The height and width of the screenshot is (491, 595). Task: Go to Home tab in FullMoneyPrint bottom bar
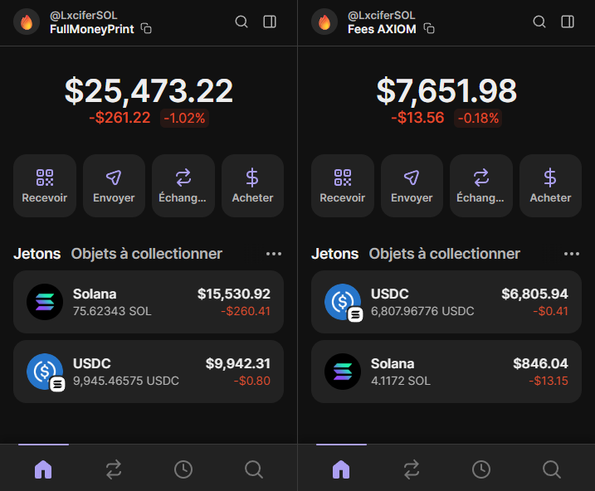(x=43, y=469)
